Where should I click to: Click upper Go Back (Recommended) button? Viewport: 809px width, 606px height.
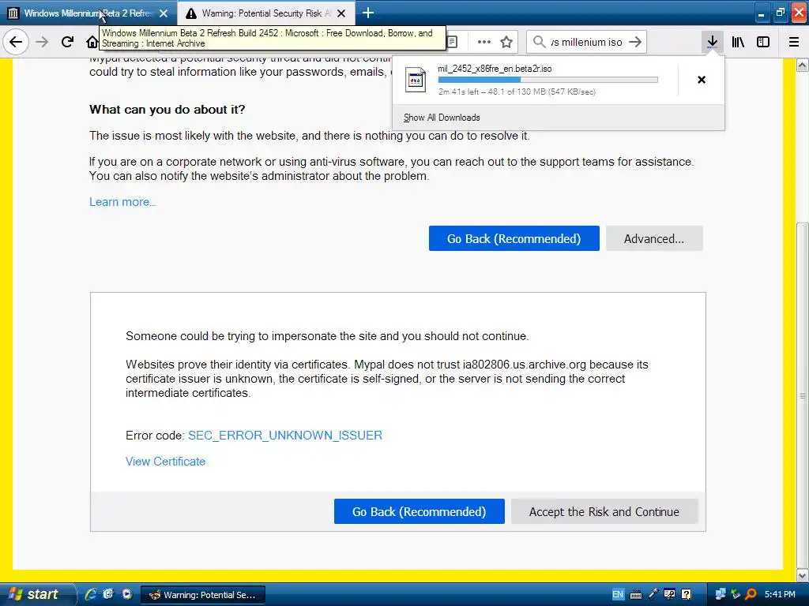[514, 238]
